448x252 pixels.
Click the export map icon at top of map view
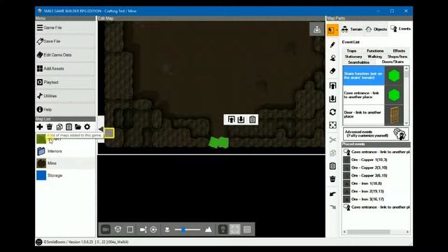click(x=317, y=29)
